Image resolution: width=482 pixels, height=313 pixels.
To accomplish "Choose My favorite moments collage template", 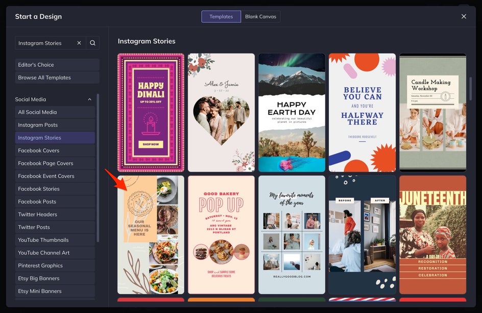I will coord(292,234).
